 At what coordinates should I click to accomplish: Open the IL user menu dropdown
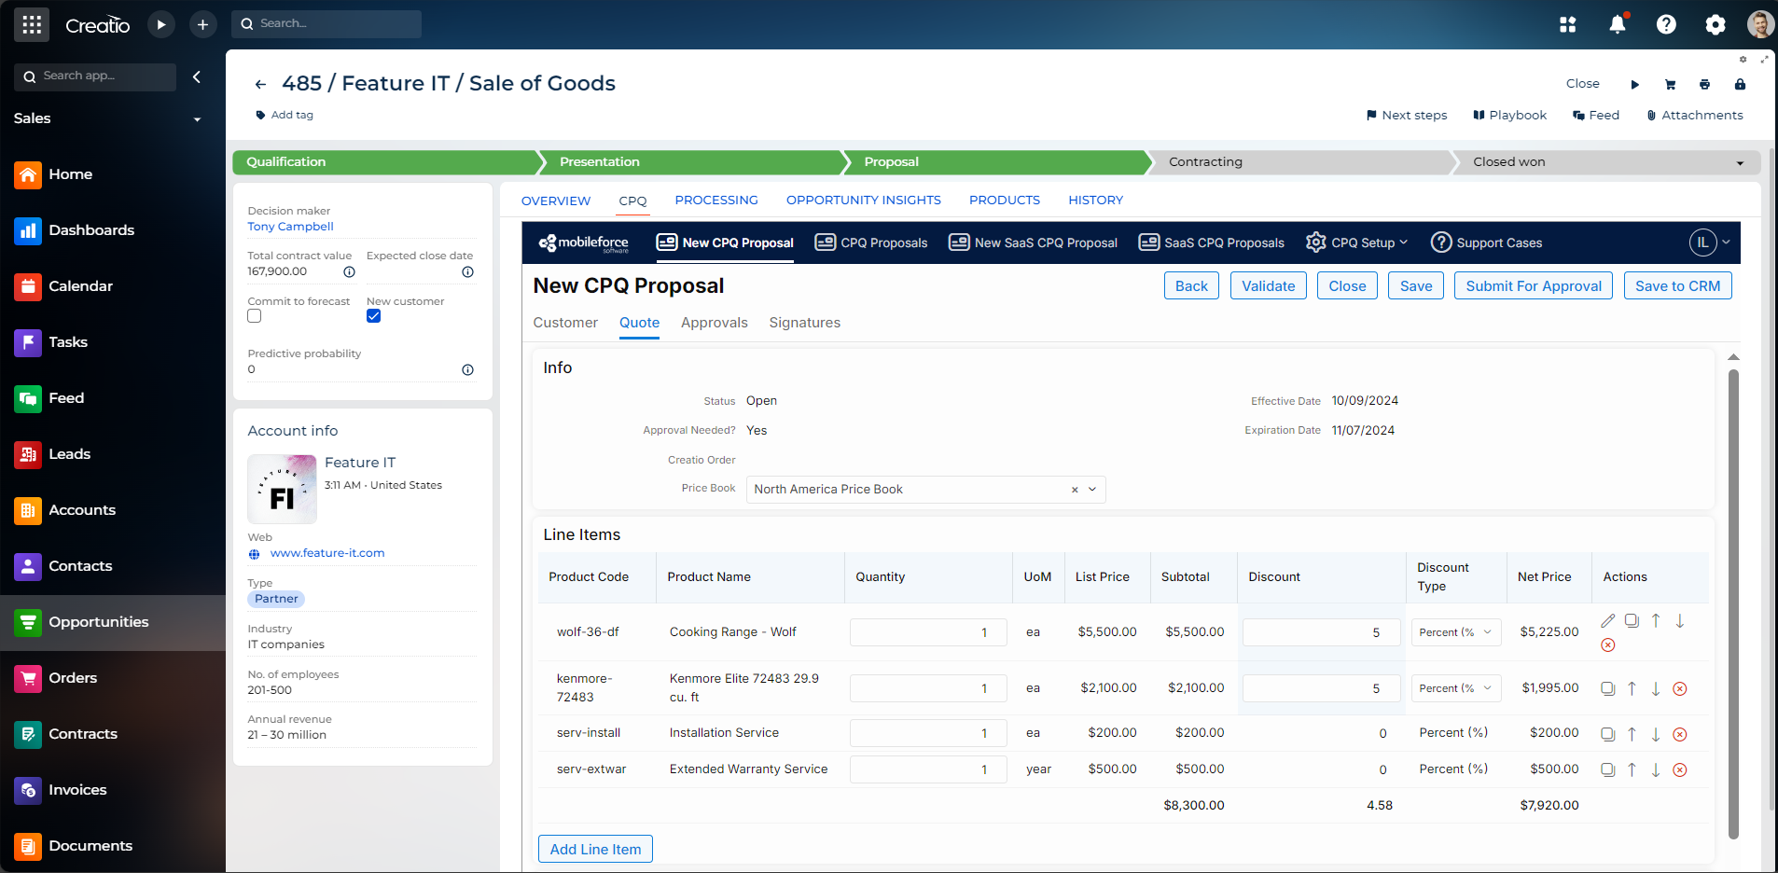pos(1710,242)
